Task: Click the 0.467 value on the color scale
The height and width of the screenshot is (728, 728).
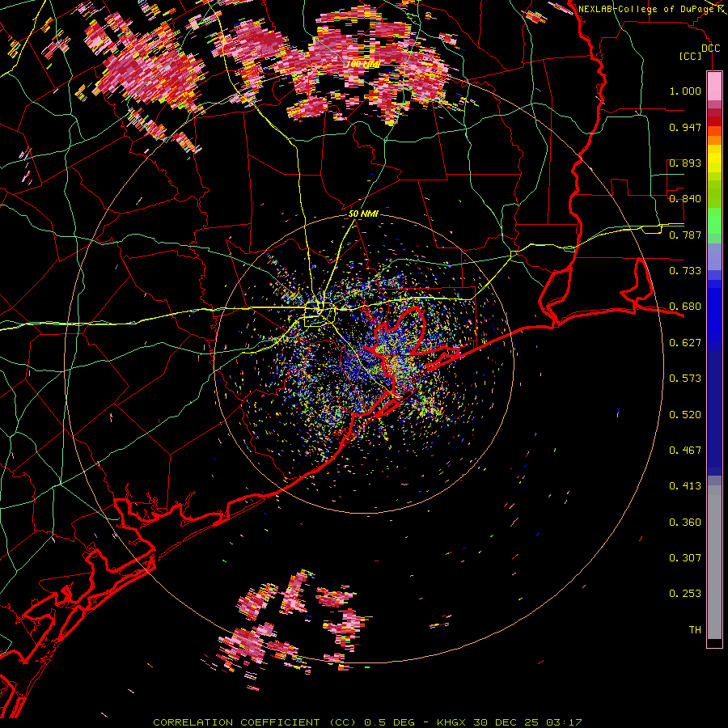Action: click(685, 451)
